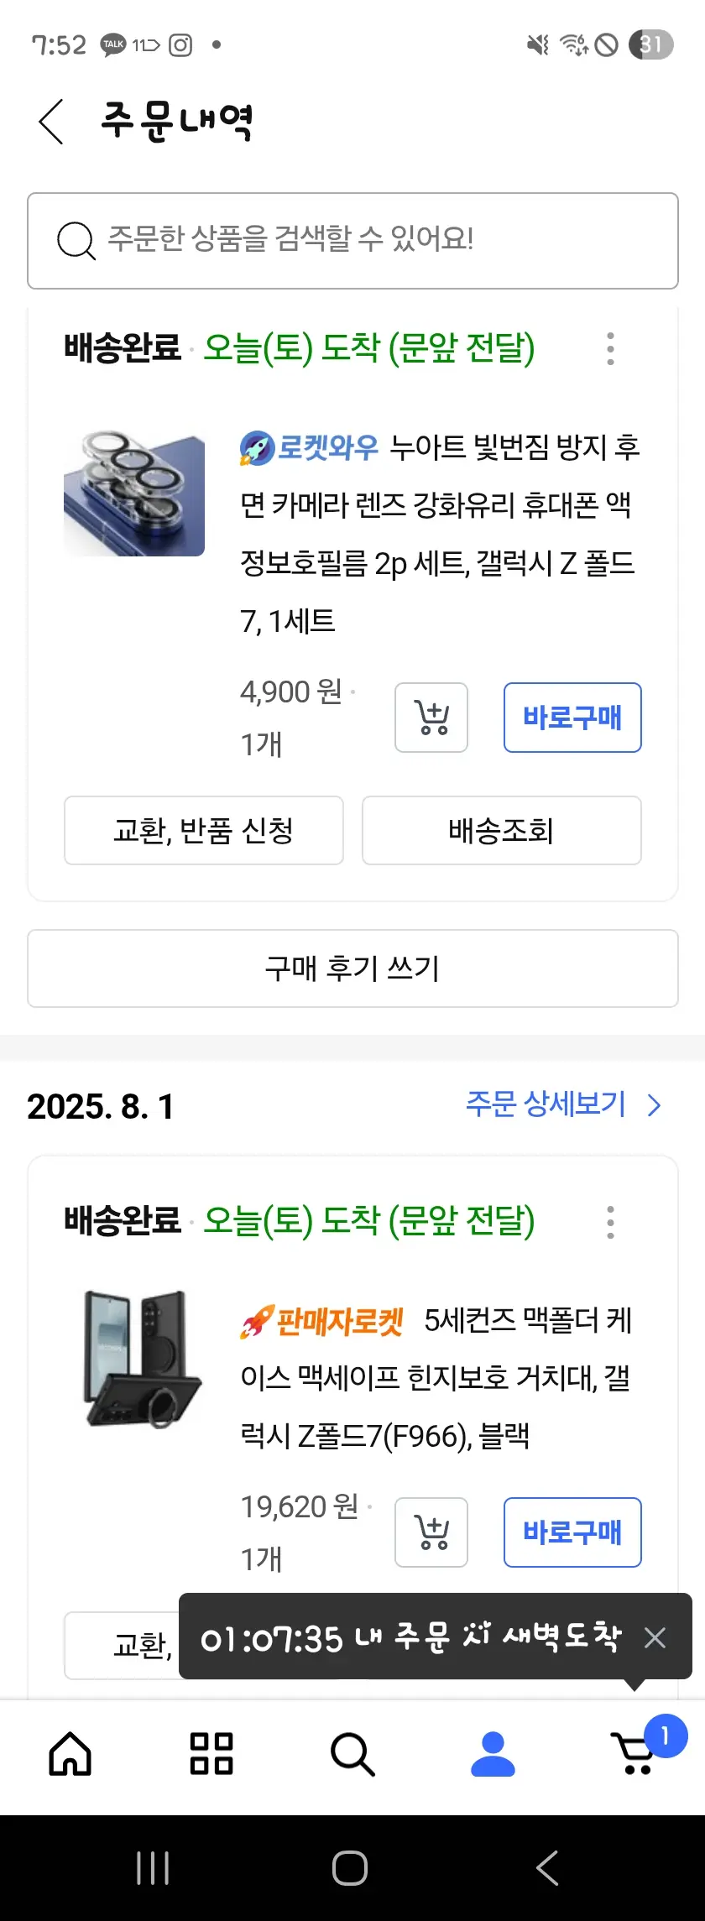
Task: Open the category grid tab
Action: (211, 1754)
